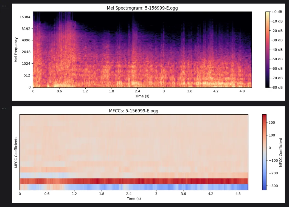Click the 1024 frequency tick label
The width and height of the screenshot is (289, 207).
26,64
